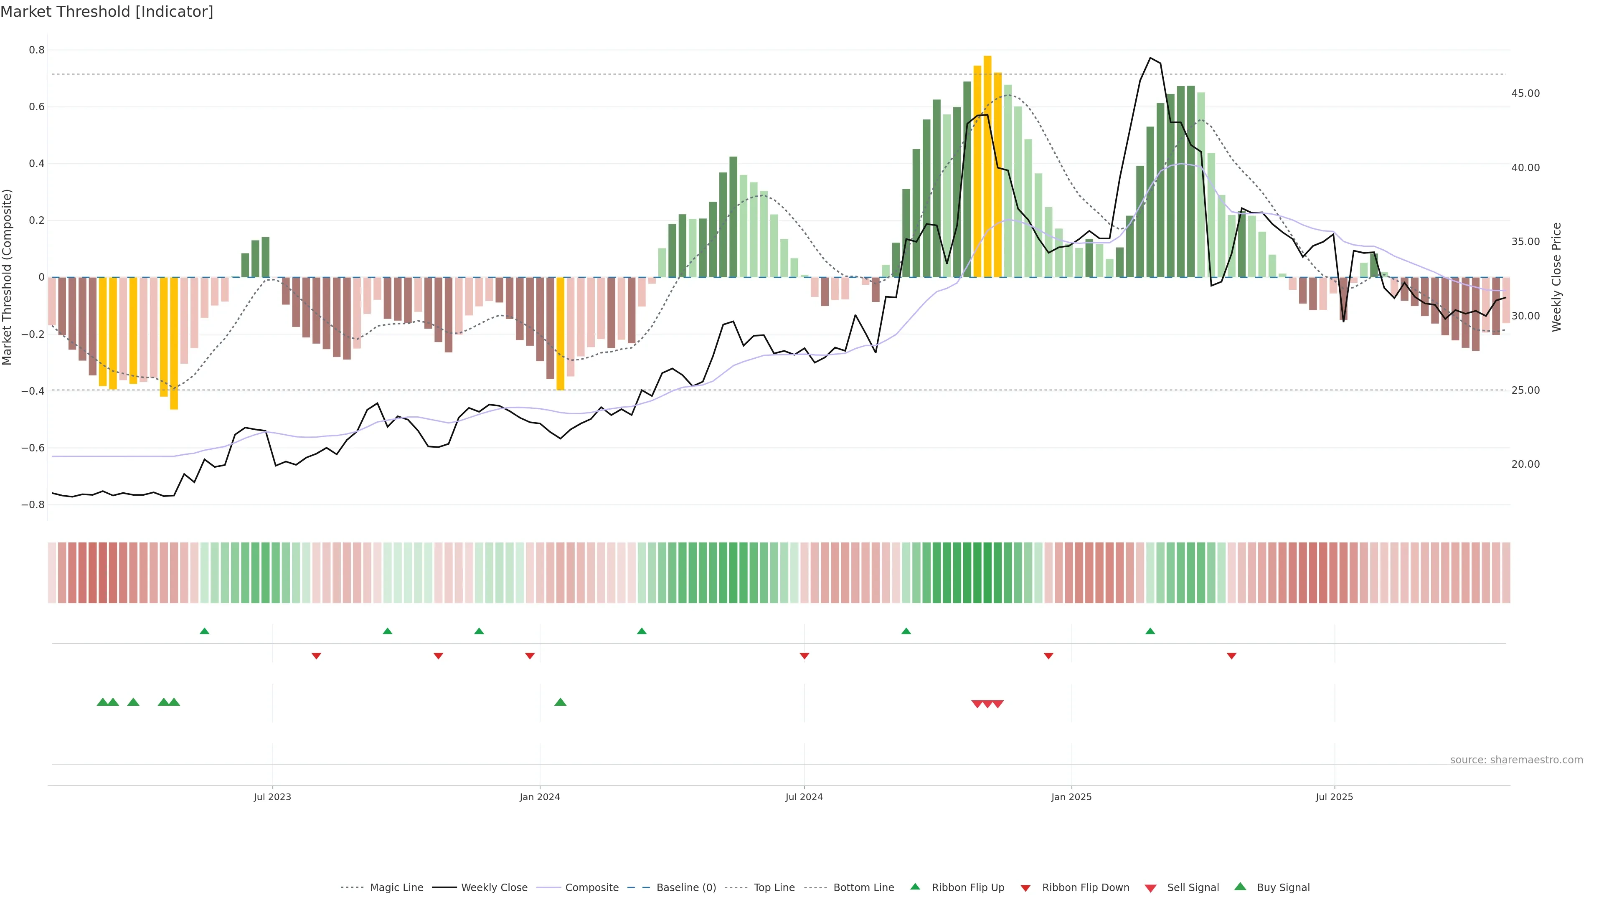
Task: Toggle the Baseline (0) legend entry
Action: 685,888
